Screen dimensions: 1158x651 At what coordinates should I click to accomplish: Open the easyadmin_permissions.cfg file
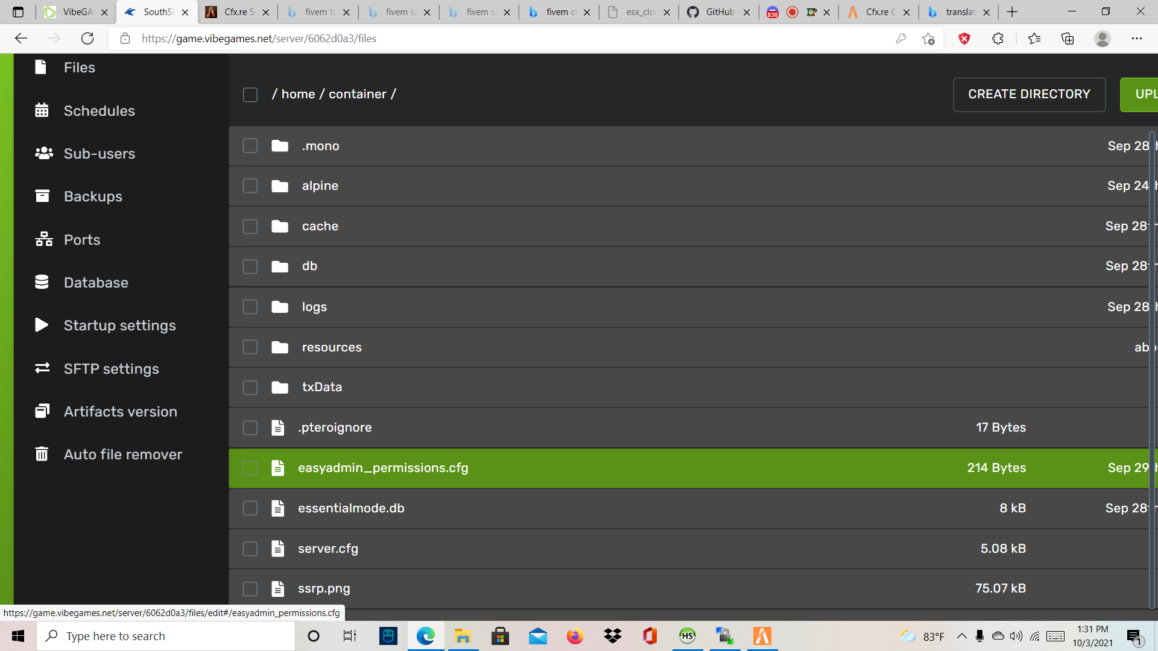tap(383, 468)
